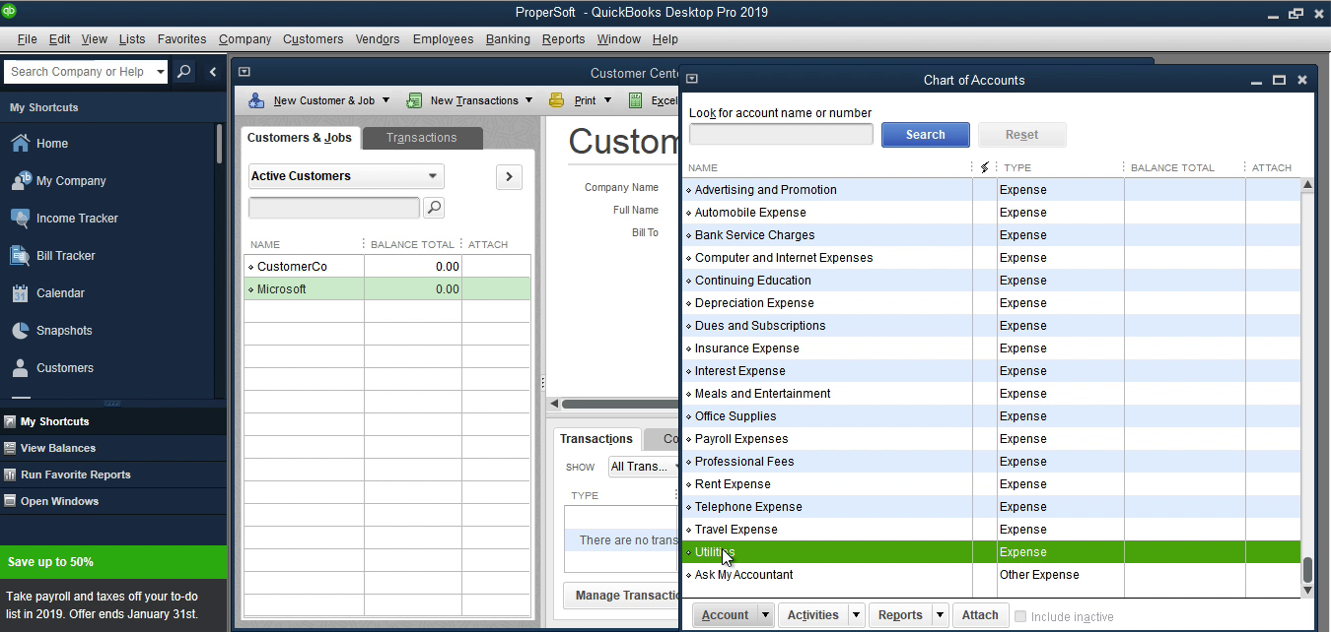The image size is (1331, 632).
Task: Select Microsoft customer row
Action: [386, 289]
